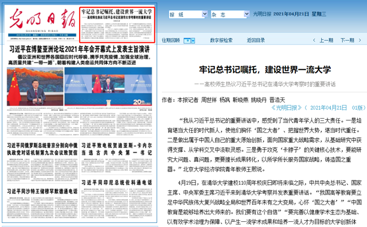Open the 报纸 dropdown selector
Screen dimensions: 367x227
click(x=188, y=14)
